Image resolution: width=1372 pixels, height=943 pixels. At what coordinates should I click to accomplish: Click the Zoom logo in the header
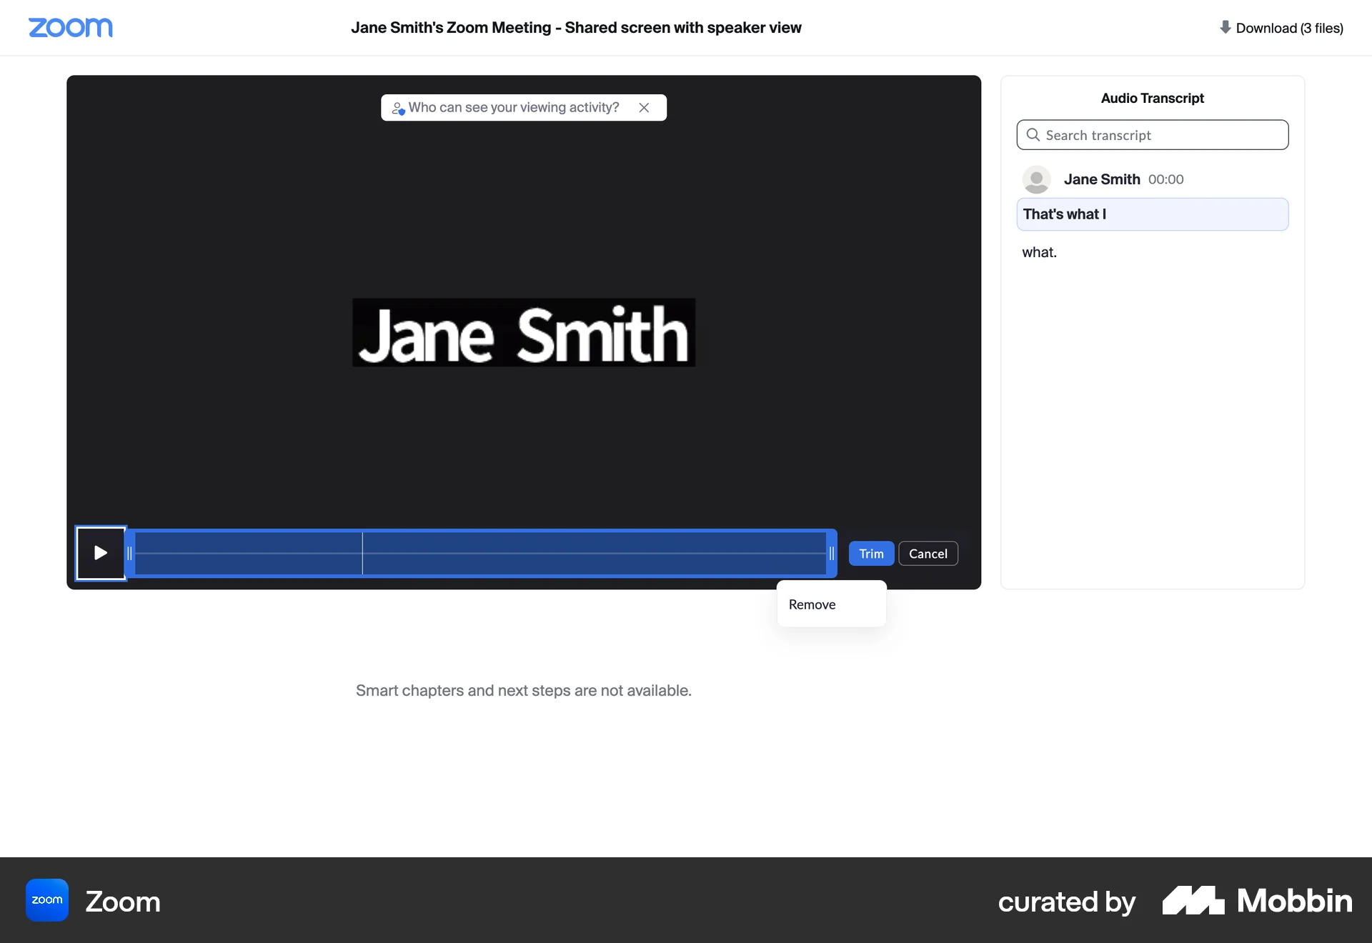point(70,28)
